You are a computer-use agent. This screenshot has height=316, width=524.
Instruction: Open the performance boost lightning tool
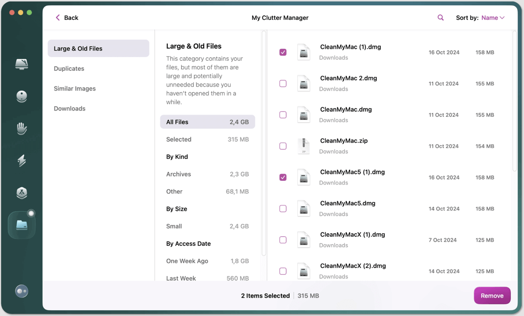[21, 160]
